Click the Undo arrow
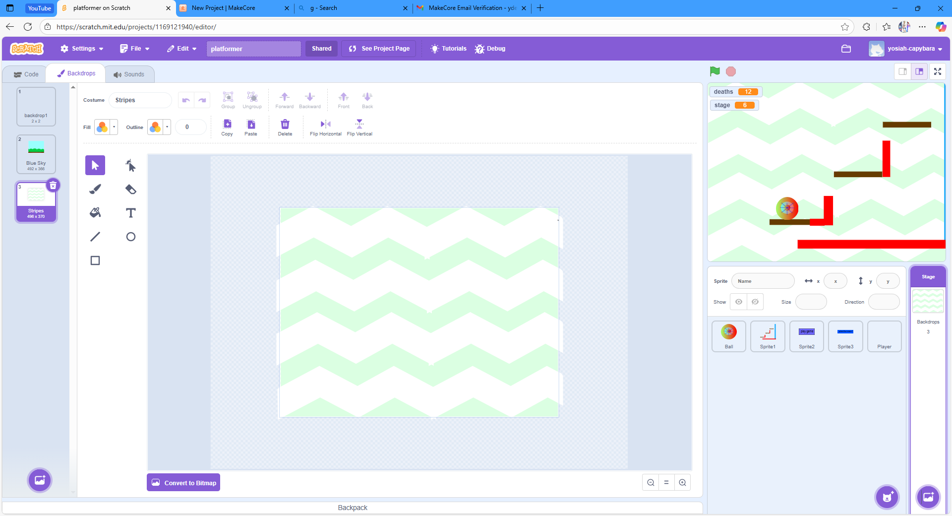 [186, 100]
